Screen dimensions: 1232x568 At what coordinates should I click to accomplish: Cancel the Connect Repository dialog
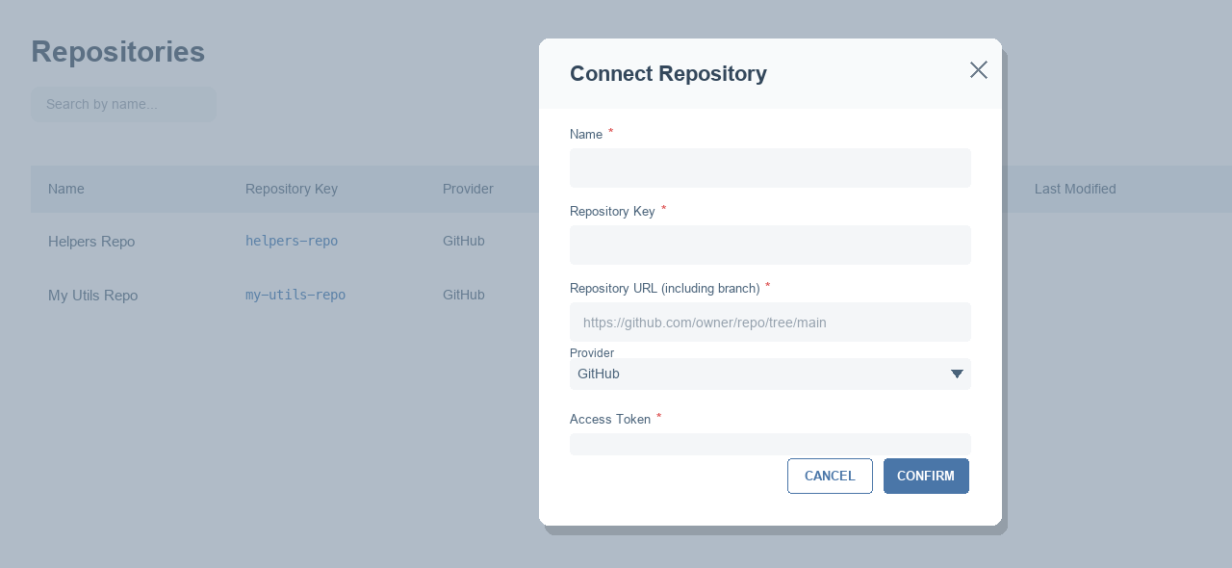[830, 476]
